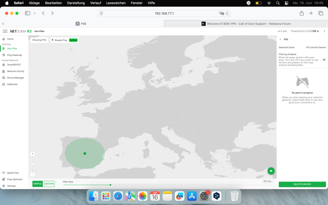Switch to the PS5 tab
Image resolution: width=328 pixels, height=205 pixels.
(82, 24)
